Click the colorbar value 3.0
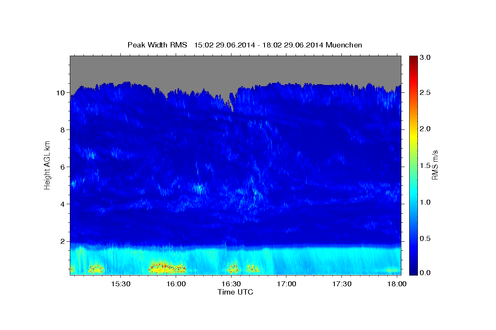Screen dimensions: 496x330 coord(425,58)
